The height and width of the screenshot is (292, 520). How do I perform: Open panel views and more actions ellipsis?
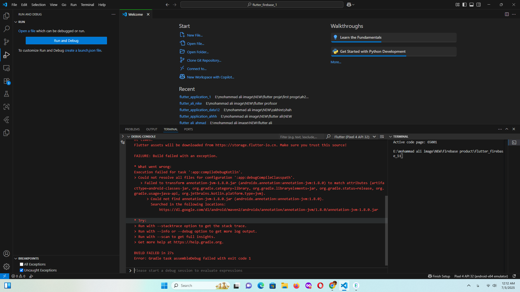click(500, 129)
